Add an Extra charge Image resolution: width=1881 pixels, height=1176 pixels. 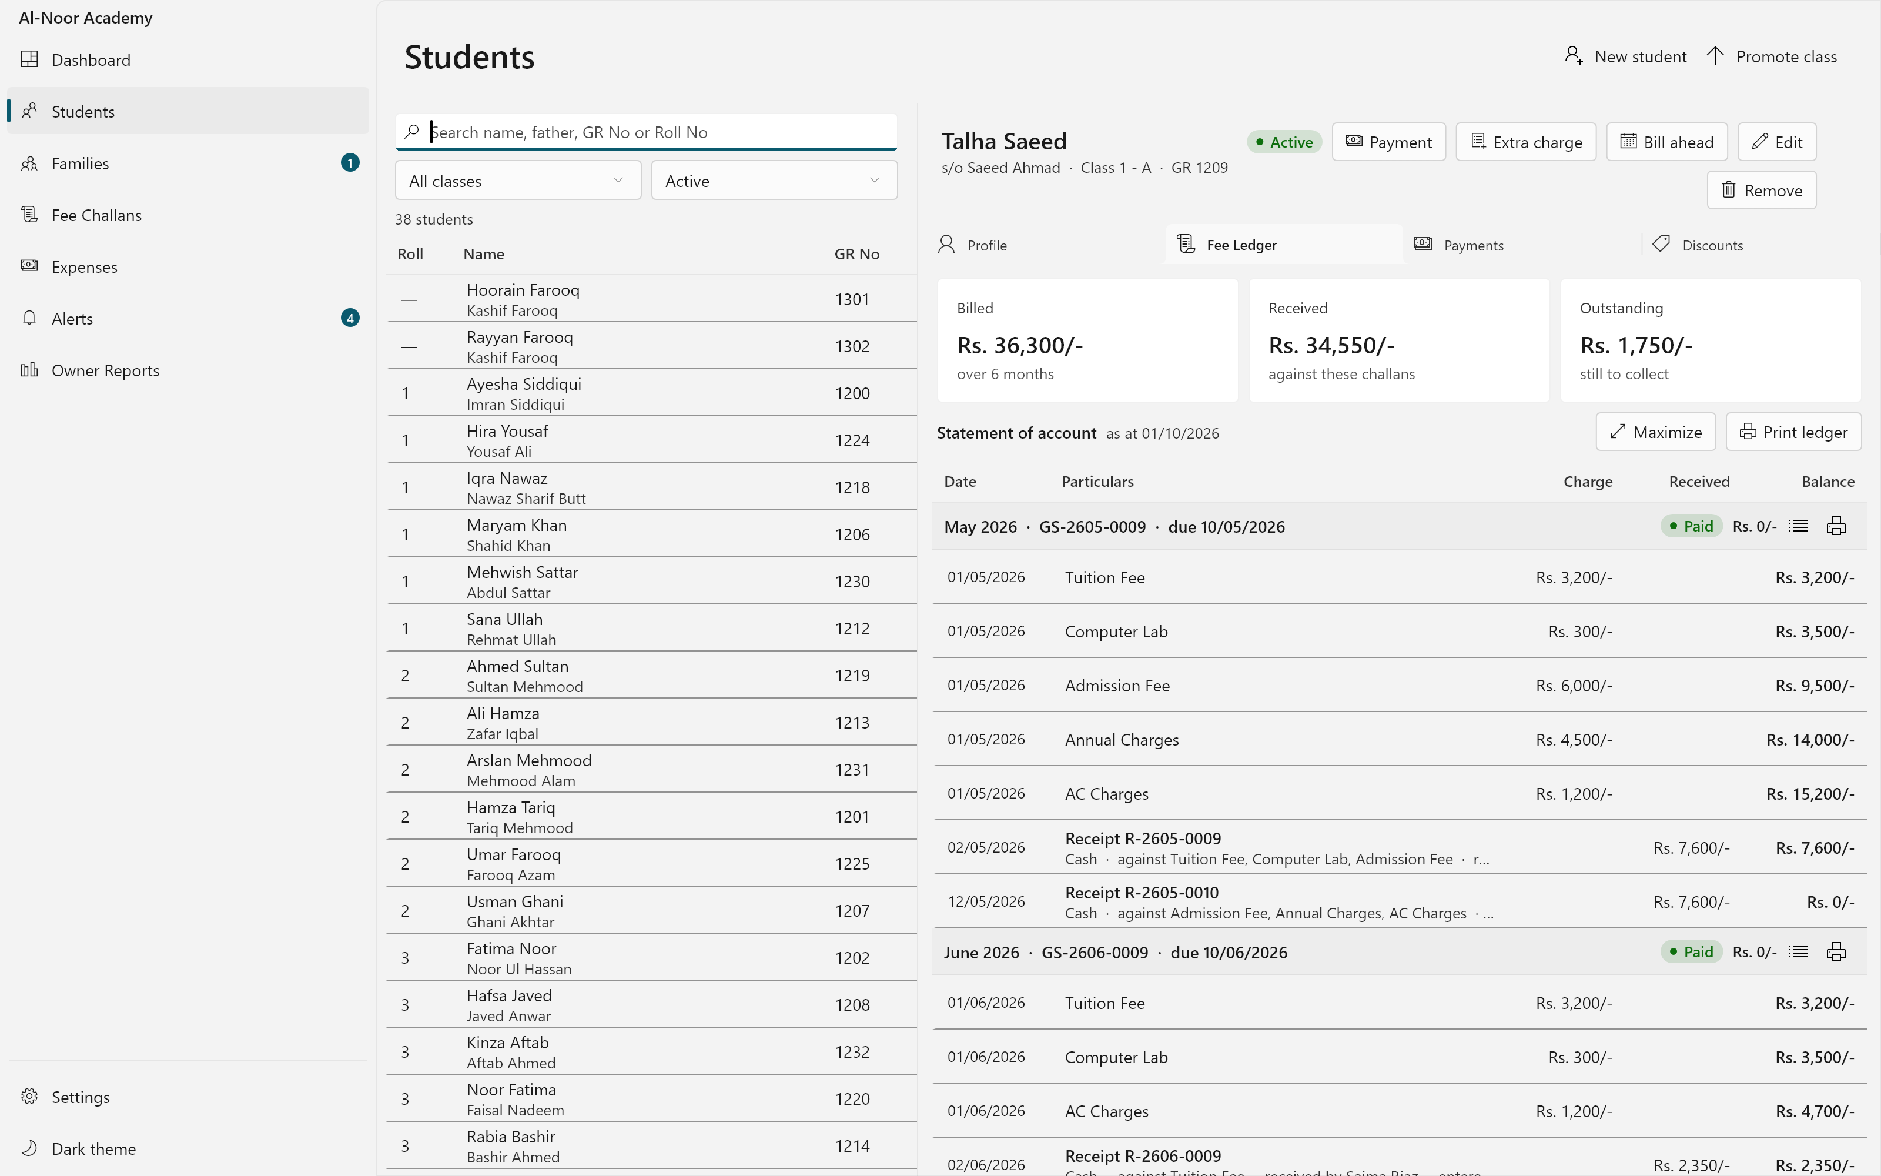1526,142
